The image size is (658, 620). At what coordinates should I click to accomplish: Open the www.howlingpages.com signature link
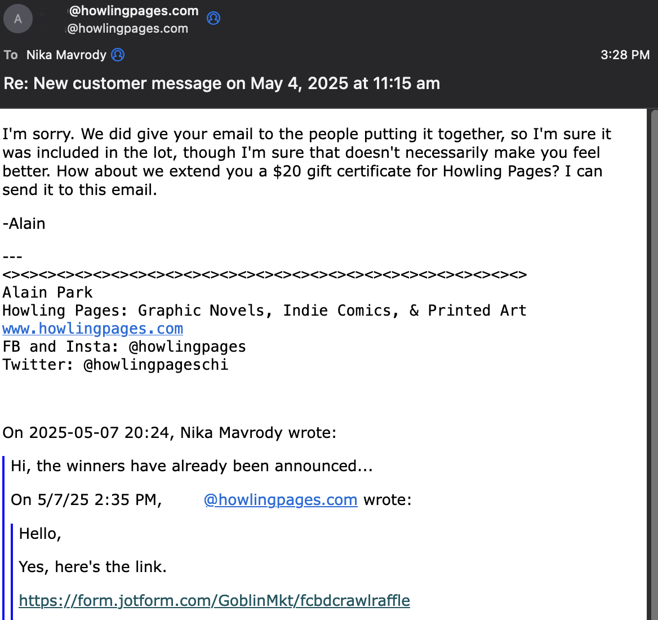[x=93, y=329]
